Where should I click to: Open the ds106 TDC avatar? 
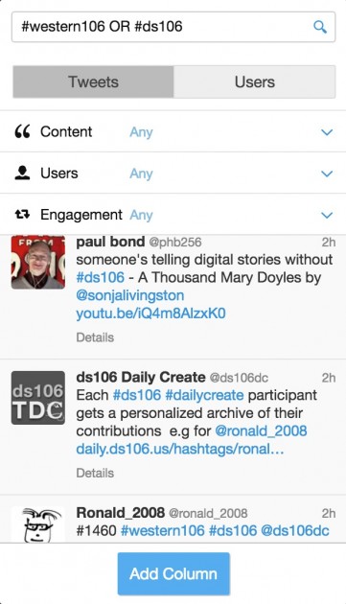(x=38, y=398)
